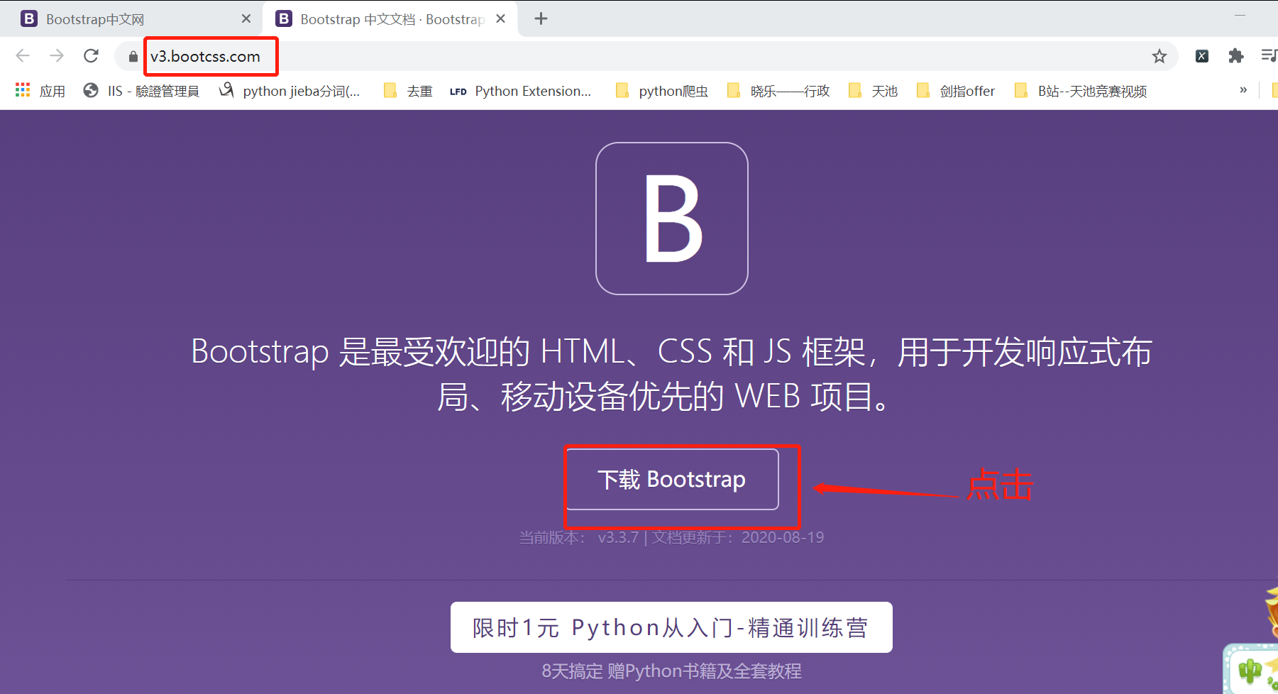Open a new browser tab
The width and height of the screenshot is (1278, 694).
tap(541, 18)
